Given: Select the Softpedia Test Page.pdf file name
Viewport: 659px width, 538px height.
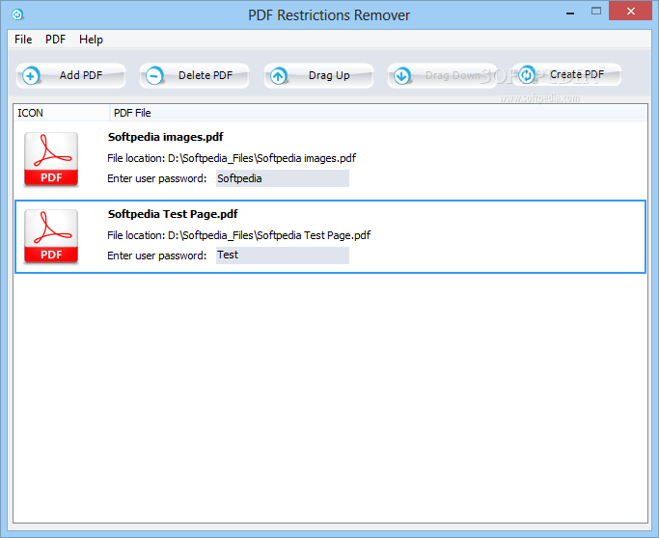Looking at the screenshot, I should (173, 214).
